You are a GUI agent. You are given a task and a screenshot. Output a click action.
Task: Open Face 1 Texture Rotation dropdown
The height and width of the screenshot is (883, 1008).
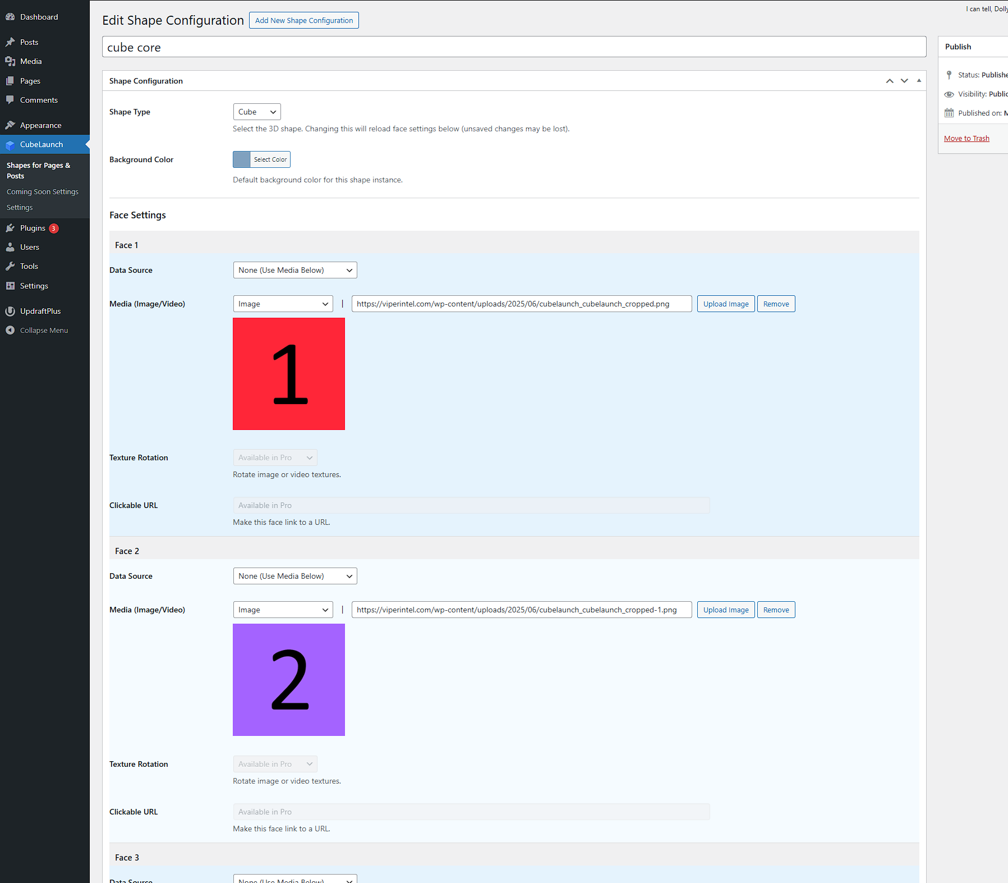pos(275,457)
